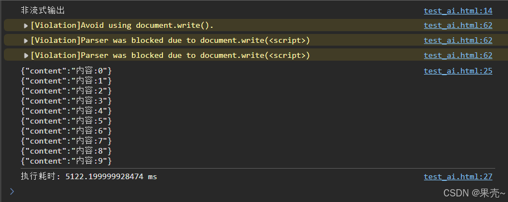
Task: Click the log line with 内容:3
Action: [66, 101]
